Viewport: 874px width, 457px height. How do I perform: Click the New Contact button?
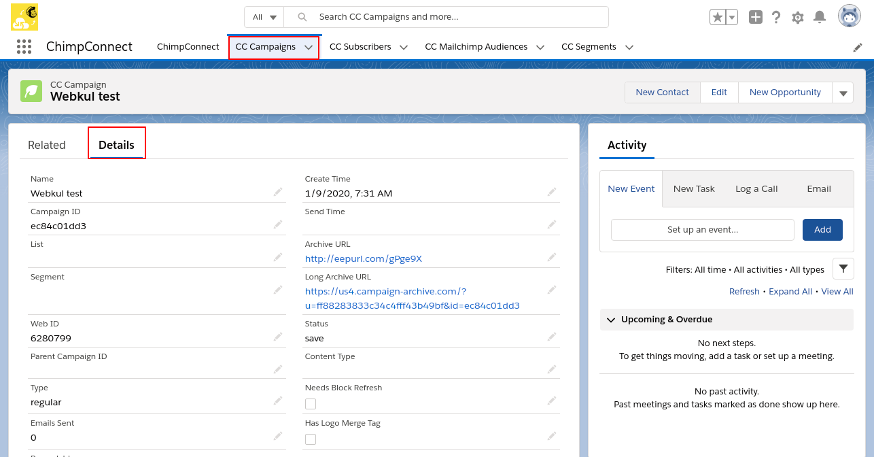coord(662,92)
